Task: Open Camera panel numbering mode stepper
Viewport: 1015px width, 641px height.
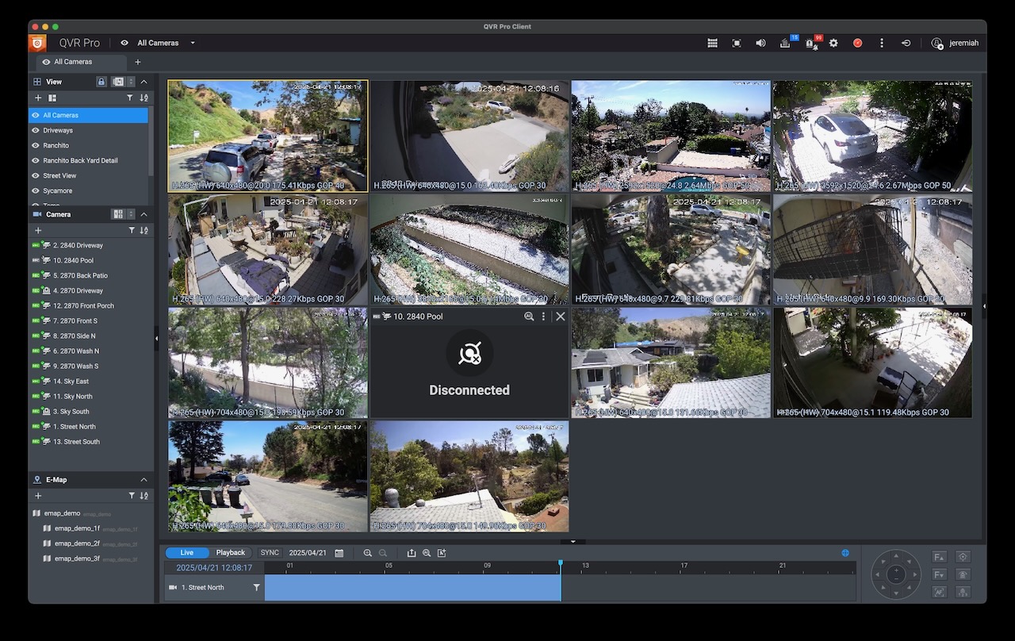Action: 131,214
